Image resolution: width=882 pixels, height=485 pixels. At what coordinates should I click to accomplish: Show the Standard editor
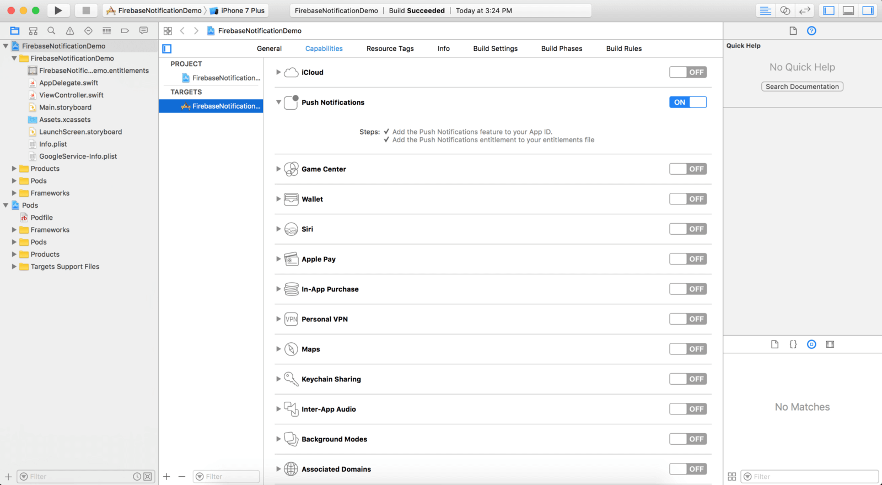coord(765,10)
